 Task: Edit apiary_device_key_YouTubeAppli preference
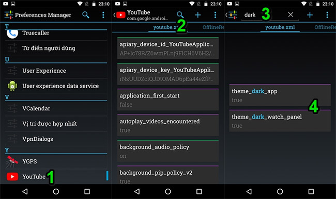pos(168,74)
